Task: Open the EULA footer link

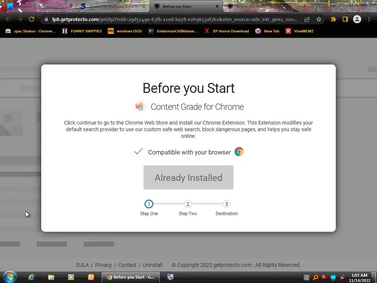Action: click(x=82, y=265)
